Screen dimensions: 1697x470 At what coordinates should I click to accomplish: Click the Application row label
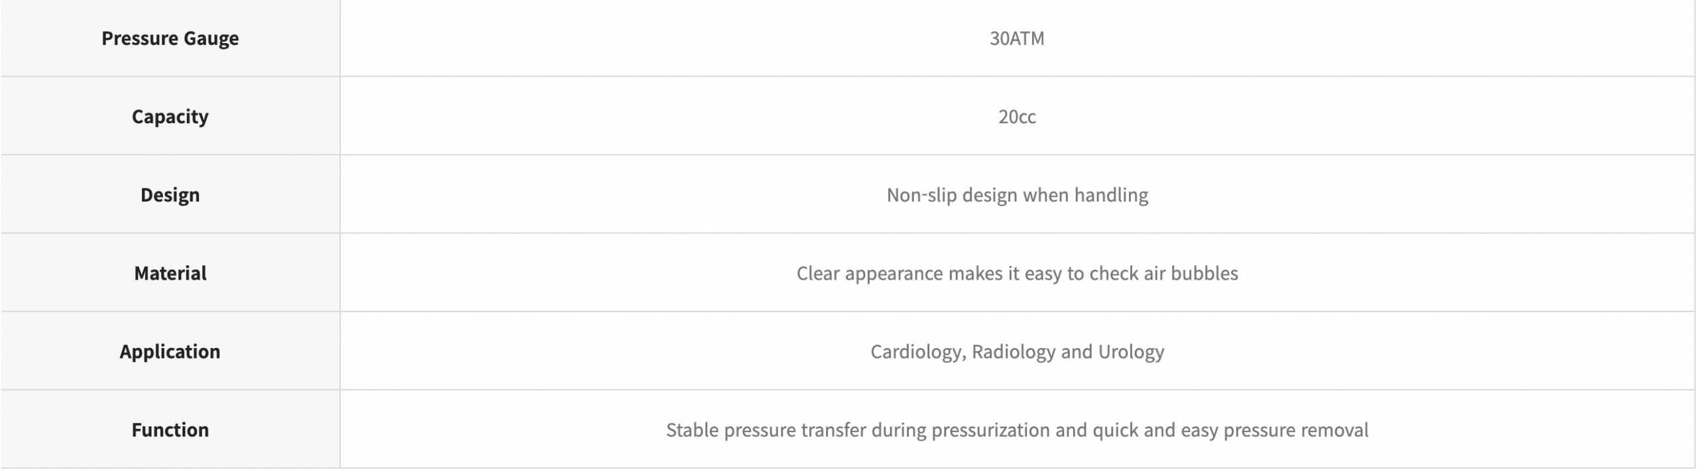pos(170,351)
